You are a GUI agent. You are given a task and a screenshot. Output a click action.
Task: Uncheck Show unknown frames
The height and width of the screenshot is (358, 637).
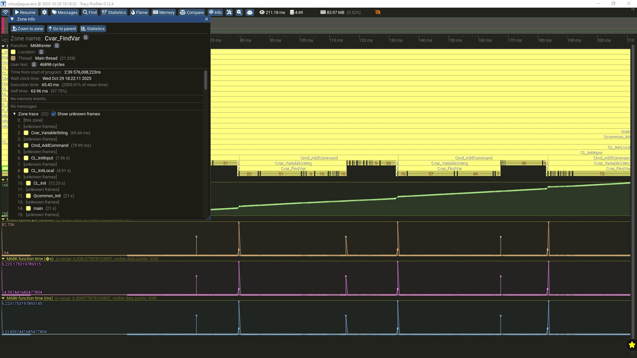pyautogui.click(x=53, y=114)
